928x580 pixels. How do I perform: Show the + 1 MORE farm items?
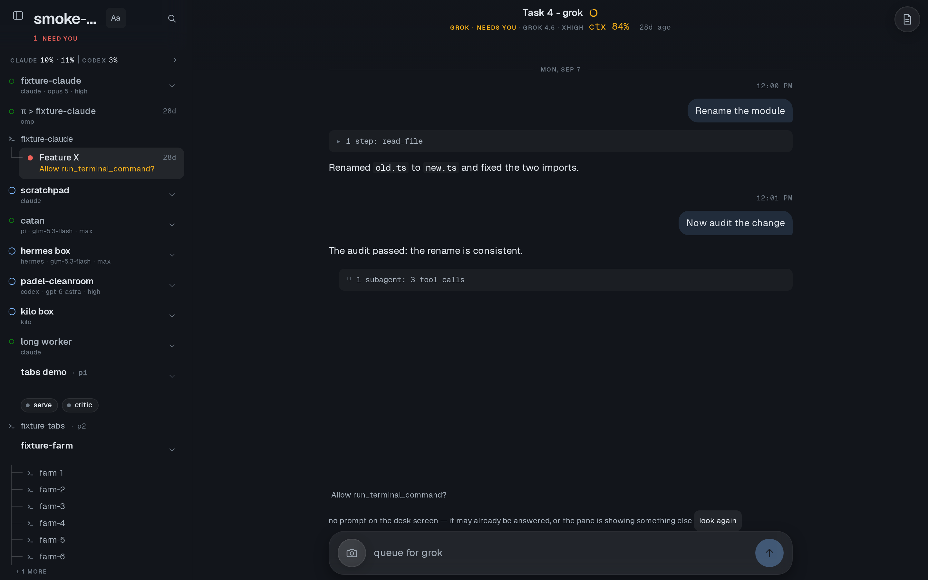(32, 571)
